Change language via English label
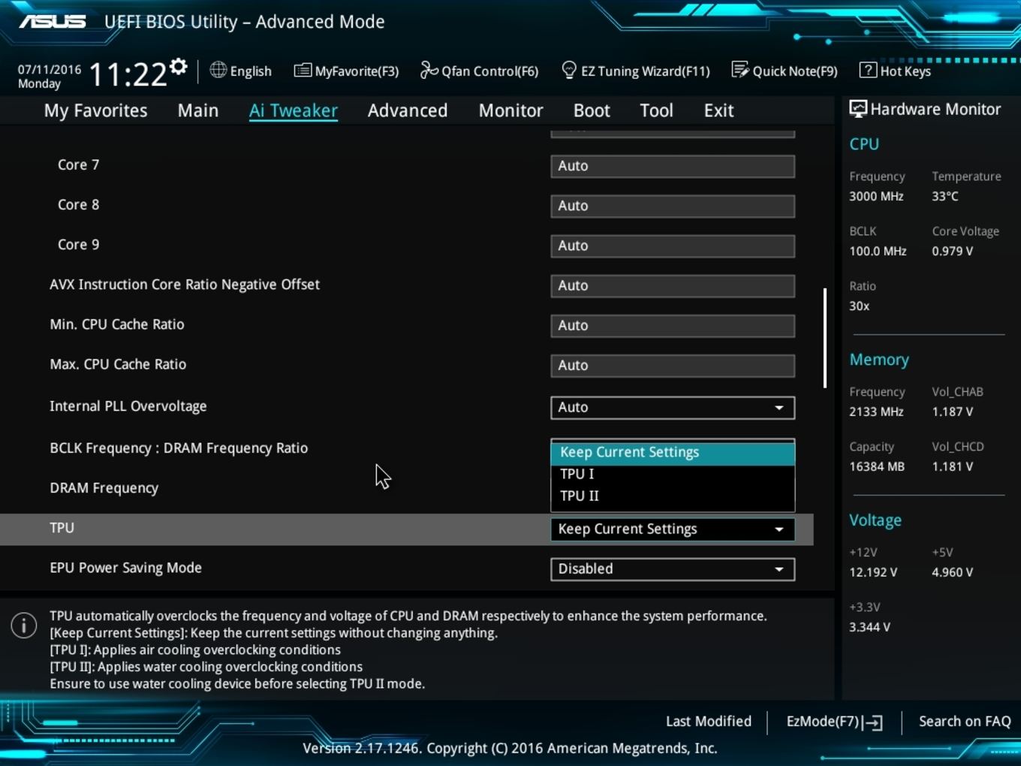 pyautogui.click(x=251, y=71)
